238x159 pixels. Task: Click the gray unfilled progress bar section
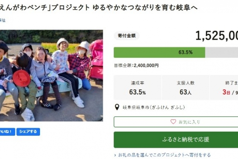(x=221, y=52)
